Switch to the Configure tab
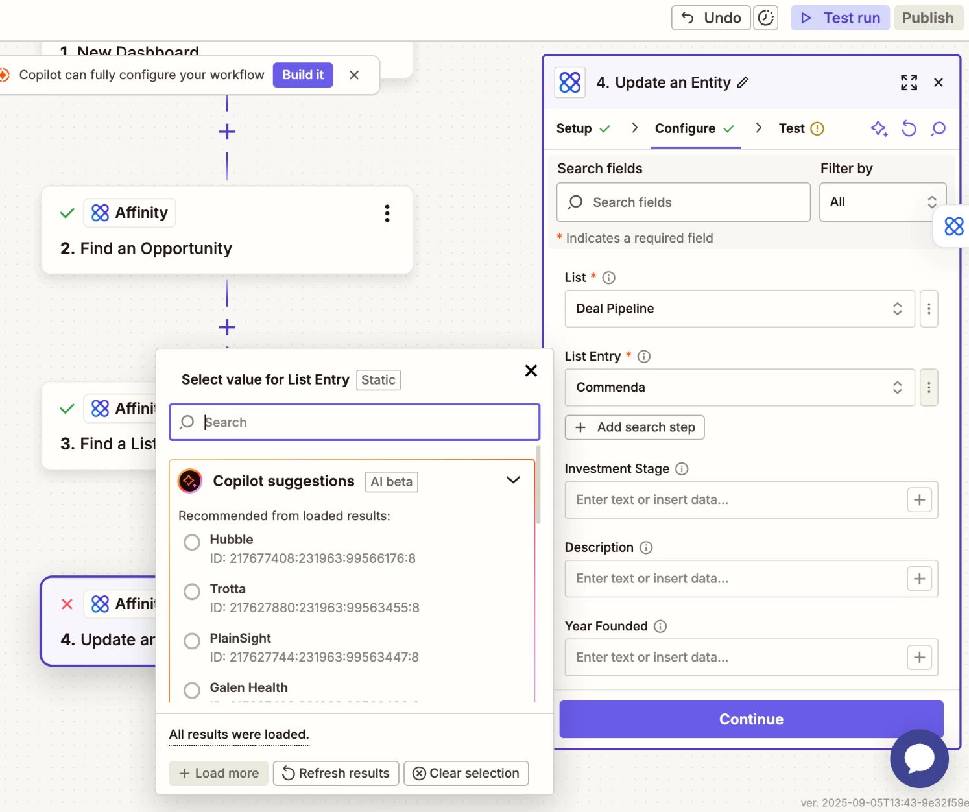 pyautogui.click(x=695, y=128)
